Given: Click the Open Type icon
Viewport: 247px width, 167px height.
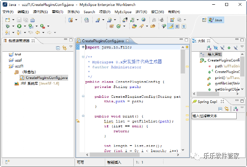Looking at the screenshot, I should (134, 26).
